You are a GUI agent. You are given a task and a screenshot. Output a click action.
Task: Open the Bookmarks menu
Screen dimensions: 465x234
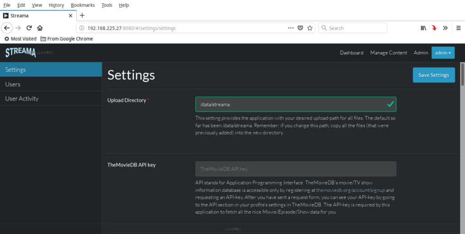83,5
